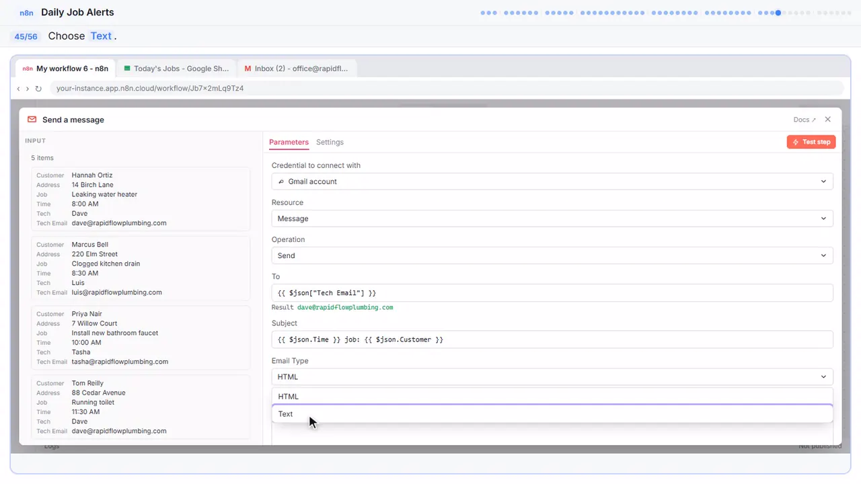Expand the Resource dropdown showing Message
Screen dimensions: 861x484
point(552,218)
